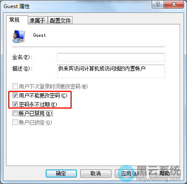Screen dimensions: 187x184
Task: Apply changes with 应用 button
Action: tap(130, 173)
